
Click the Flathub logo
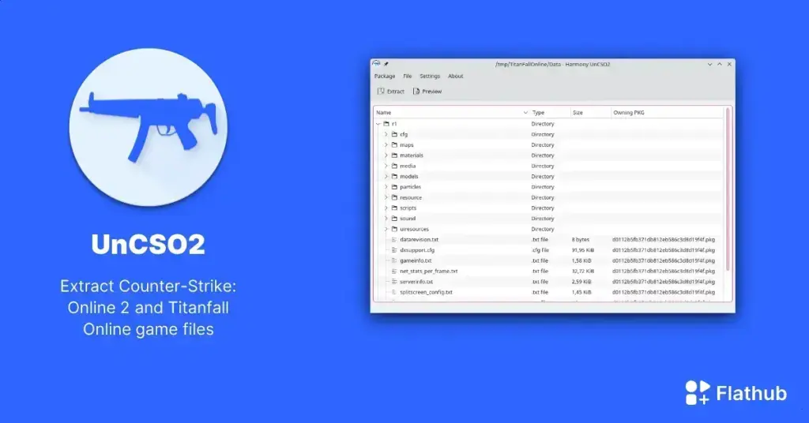click(x=736, y=393)
